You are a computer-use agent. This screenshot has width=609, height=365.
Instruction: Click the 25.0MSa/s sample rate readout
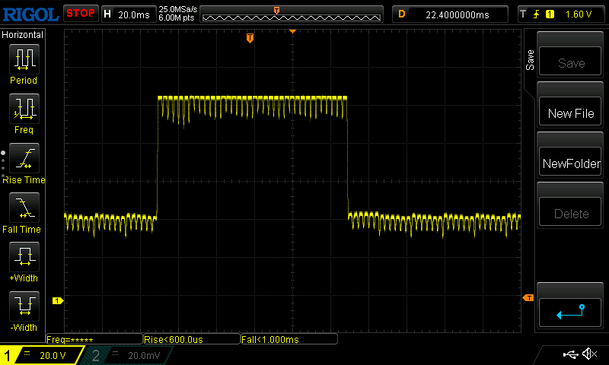(x=178, y=9)
